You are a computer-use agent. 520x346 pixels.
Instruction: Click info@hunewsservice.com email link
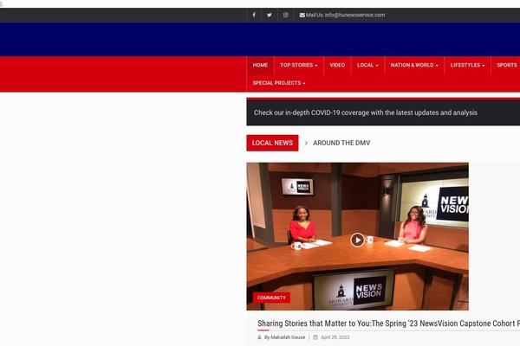click(354, 15)
